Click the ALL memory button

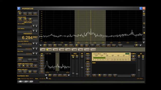coord(115,75)
